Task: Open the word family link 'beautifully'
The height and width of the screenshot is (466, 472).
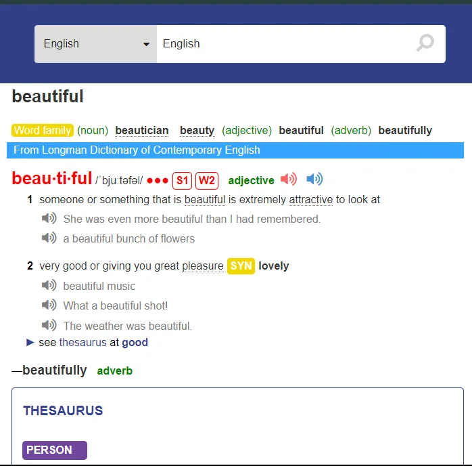Action: (x=405, y=131)
